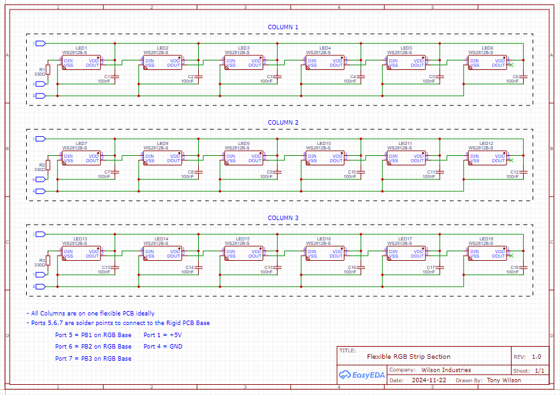Click the COLUMN 1 heading
Image resolution: width=560 pixels, height=395 pixels.
coord(283,27)
